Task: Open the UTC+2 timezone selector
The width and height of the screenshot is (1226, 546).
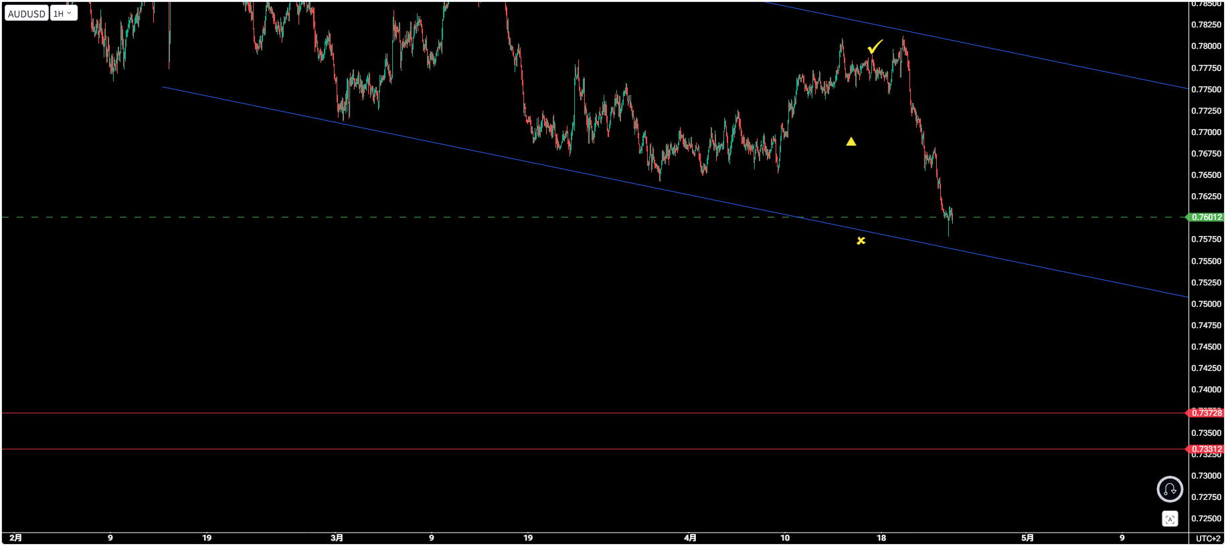Action: pyautogui.click(x=1208, y=538)
